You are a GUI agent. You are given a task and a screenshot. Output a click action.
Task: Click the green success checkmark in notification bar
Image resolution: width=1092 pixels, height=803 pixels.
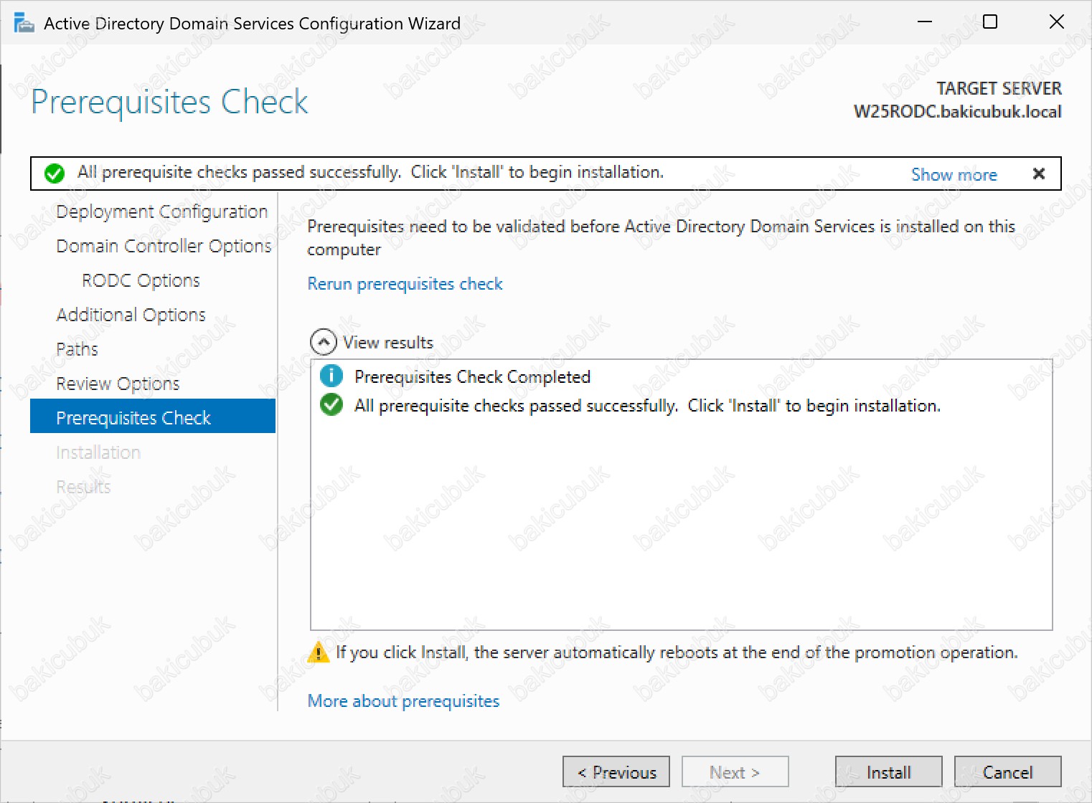55,174
